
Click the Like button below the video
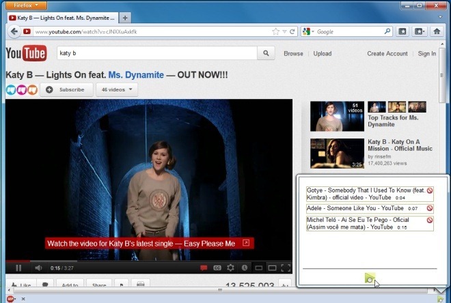pos(21,283)
